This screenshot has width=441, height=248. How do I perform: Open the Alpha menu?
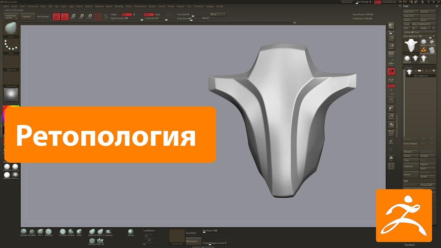click(x=6, y=6)
